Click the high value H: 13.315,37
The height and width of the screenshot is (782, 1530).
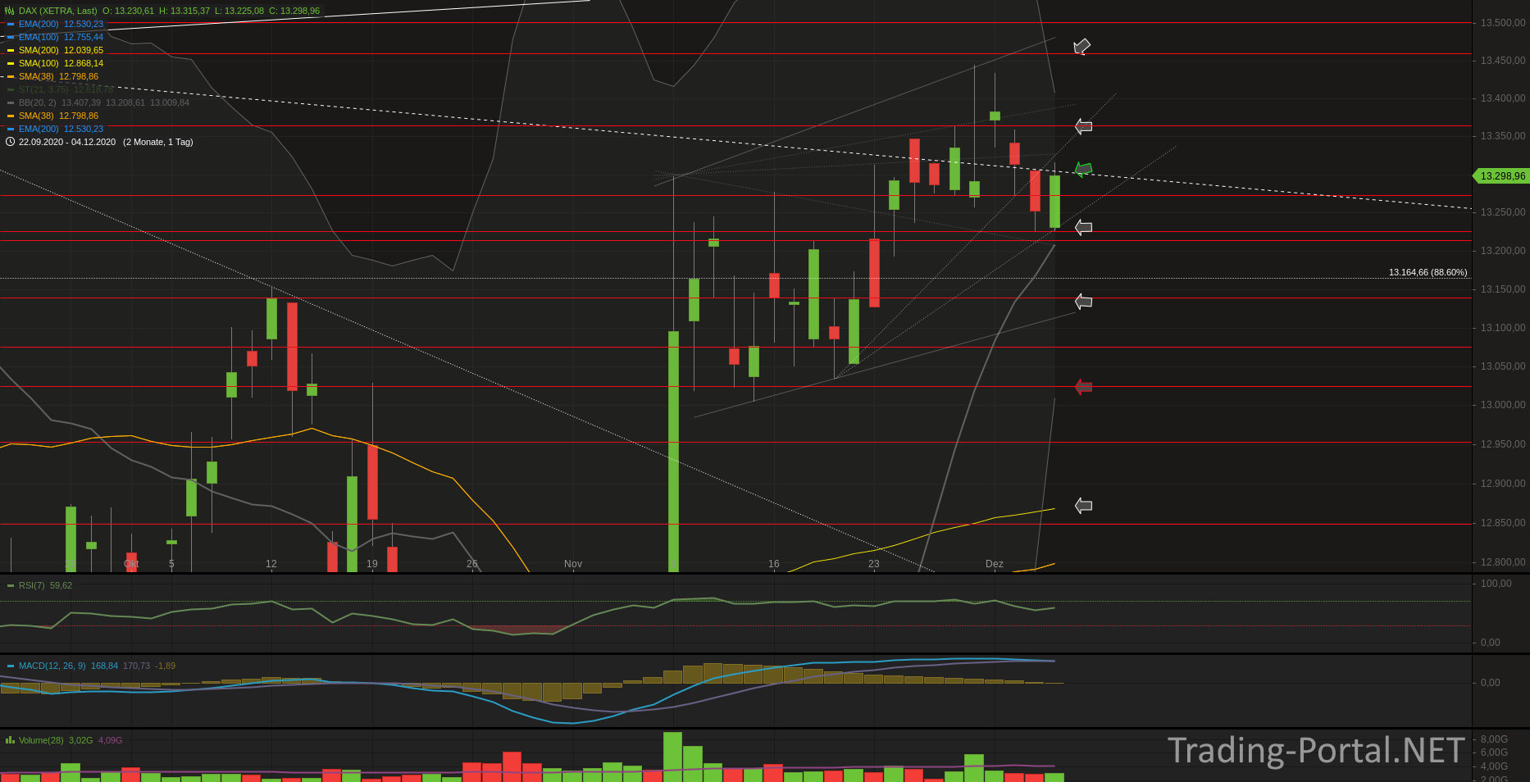pyautogui.click(x=184, y=11)
